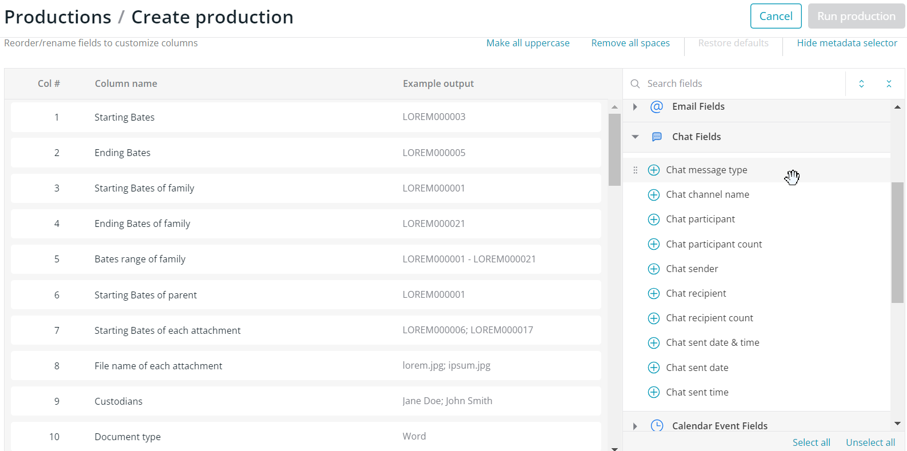Add the Chat sent date field
The image size is (907, 451).
(654, 368)
